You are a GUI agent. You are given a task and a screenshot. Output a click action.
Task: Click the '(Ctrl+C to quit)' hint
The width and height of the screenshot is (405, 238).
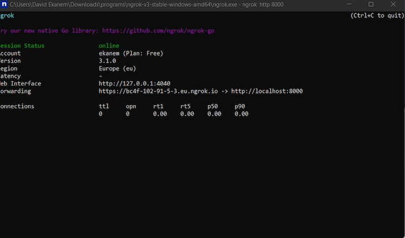377,16
